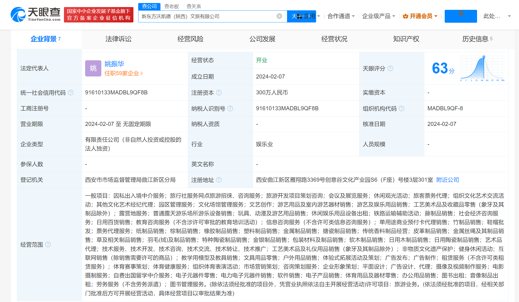Click the 姚 avatar badge
The image size is (519, 302).
[x=93, y=68]
